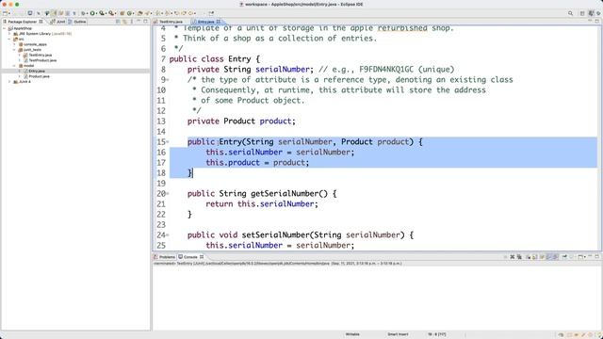Screen dimensions: 603x339
Task: Collapse the model package
Action: point(15,66)
